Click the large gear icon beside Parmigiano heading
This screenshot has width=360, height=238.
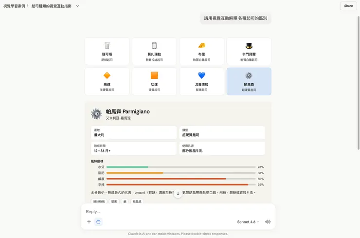coord(96,114)
